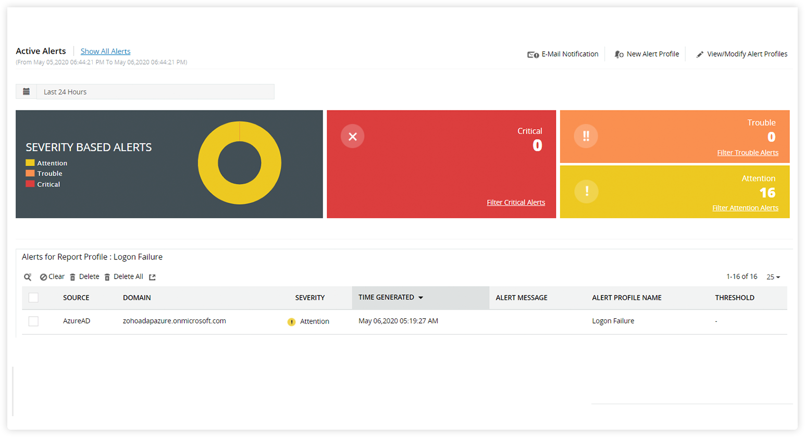
Task: Click the Alert Message column header
Action: [522, 298]
